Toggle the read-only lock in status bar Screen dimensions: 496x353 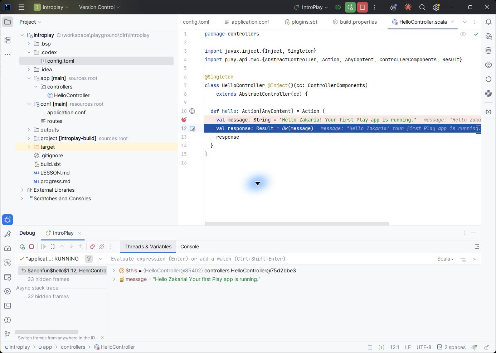[487, 347]
